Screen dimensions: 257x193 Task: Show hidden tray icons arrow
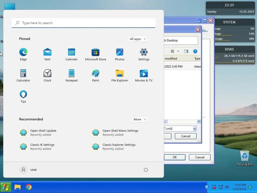point(207,187)
